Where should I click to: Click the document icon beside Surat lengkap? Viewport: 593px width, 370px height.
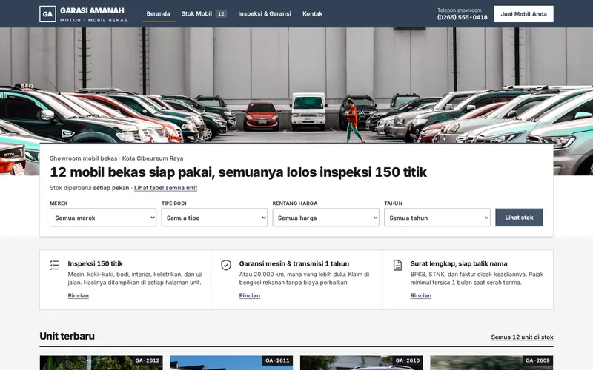pyautogui.click(x=397, y=265)
